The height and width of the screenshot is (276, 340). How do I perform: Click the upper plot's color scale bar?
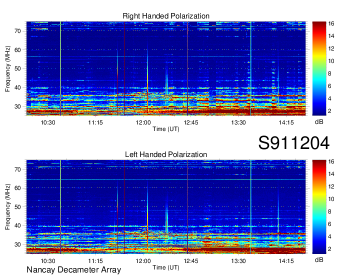(x=319, y=68)
